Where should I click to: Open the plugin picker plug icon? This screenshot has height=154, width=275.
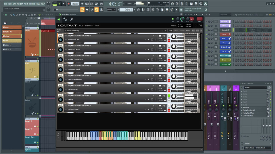(x=167, y=10)
